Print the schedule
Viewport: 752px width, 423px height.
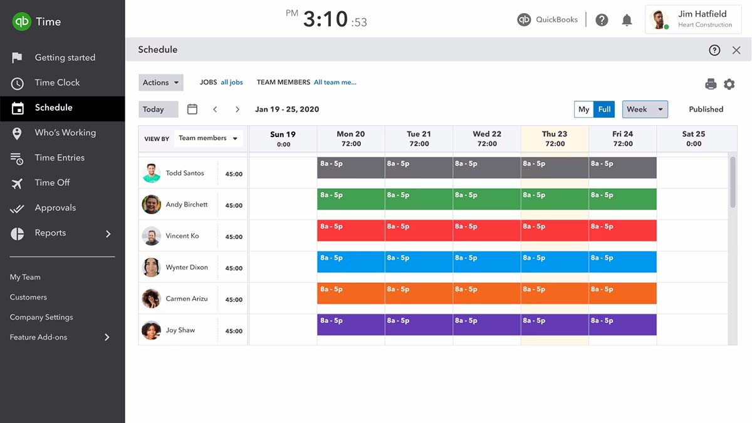(711, 84)
